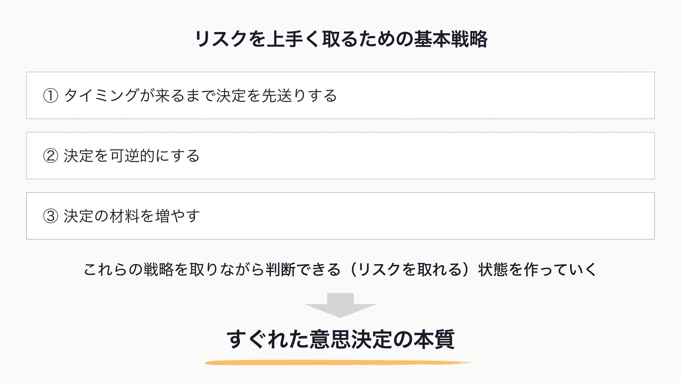
Task: Click the word 基本戦略 in the title
Action: 450,39
